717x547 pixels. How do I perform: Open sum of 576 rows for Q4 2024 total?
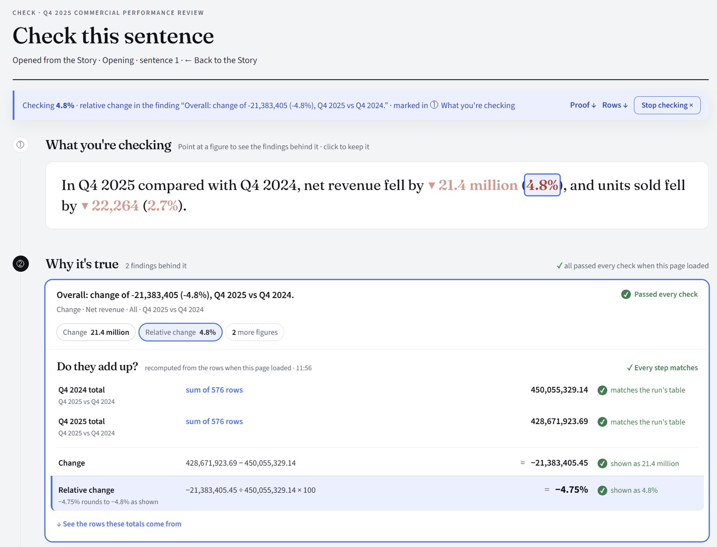coord(214,390)
